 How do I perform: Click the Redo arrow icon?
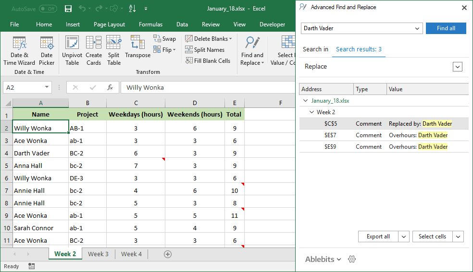(99, 9)
